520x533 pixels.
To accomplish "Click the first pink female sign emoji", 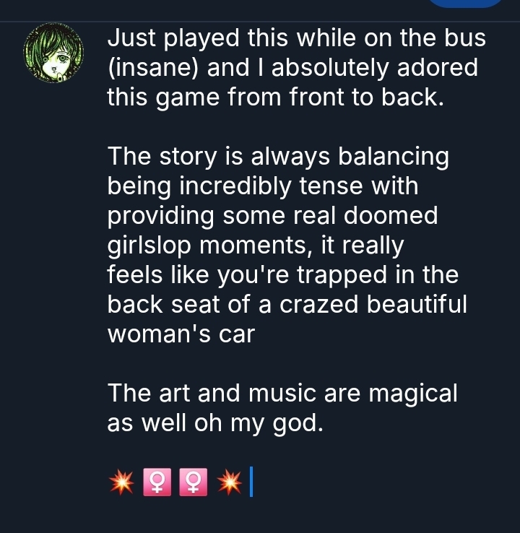I will 157,482.
